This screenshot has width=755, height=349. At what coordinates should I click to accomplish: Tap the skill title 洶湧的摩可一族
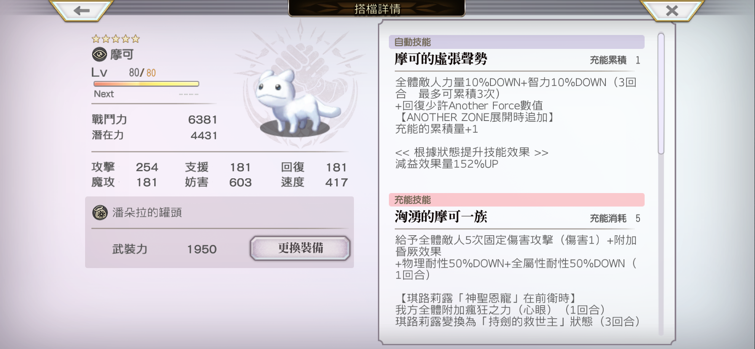pos(441,217)
